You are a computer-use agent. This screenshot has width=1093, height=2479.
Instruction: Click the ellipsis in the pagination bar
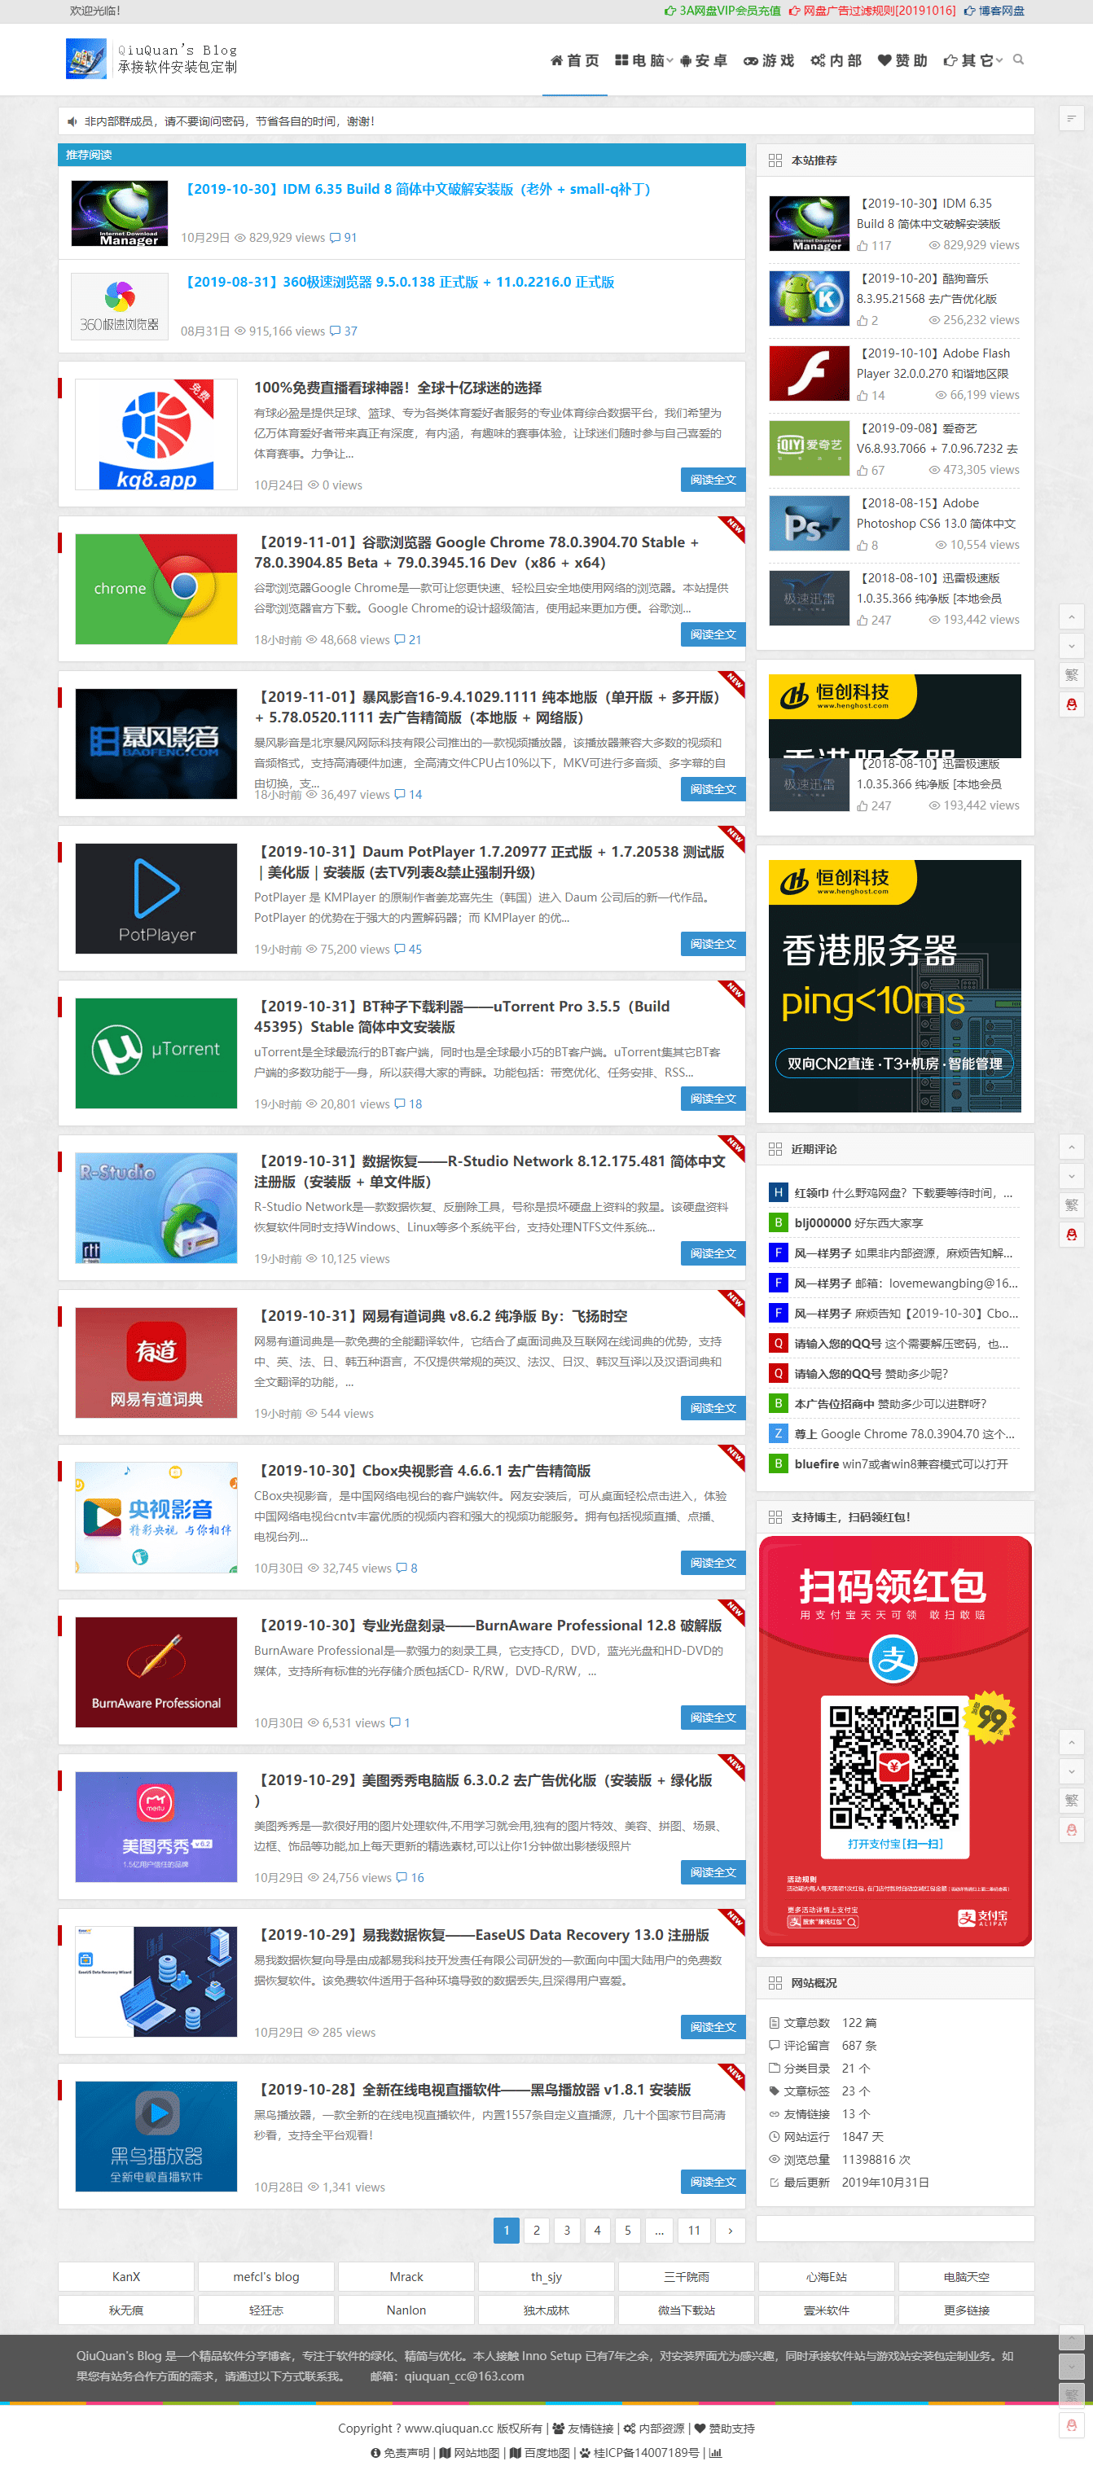tap(658, 2230)
